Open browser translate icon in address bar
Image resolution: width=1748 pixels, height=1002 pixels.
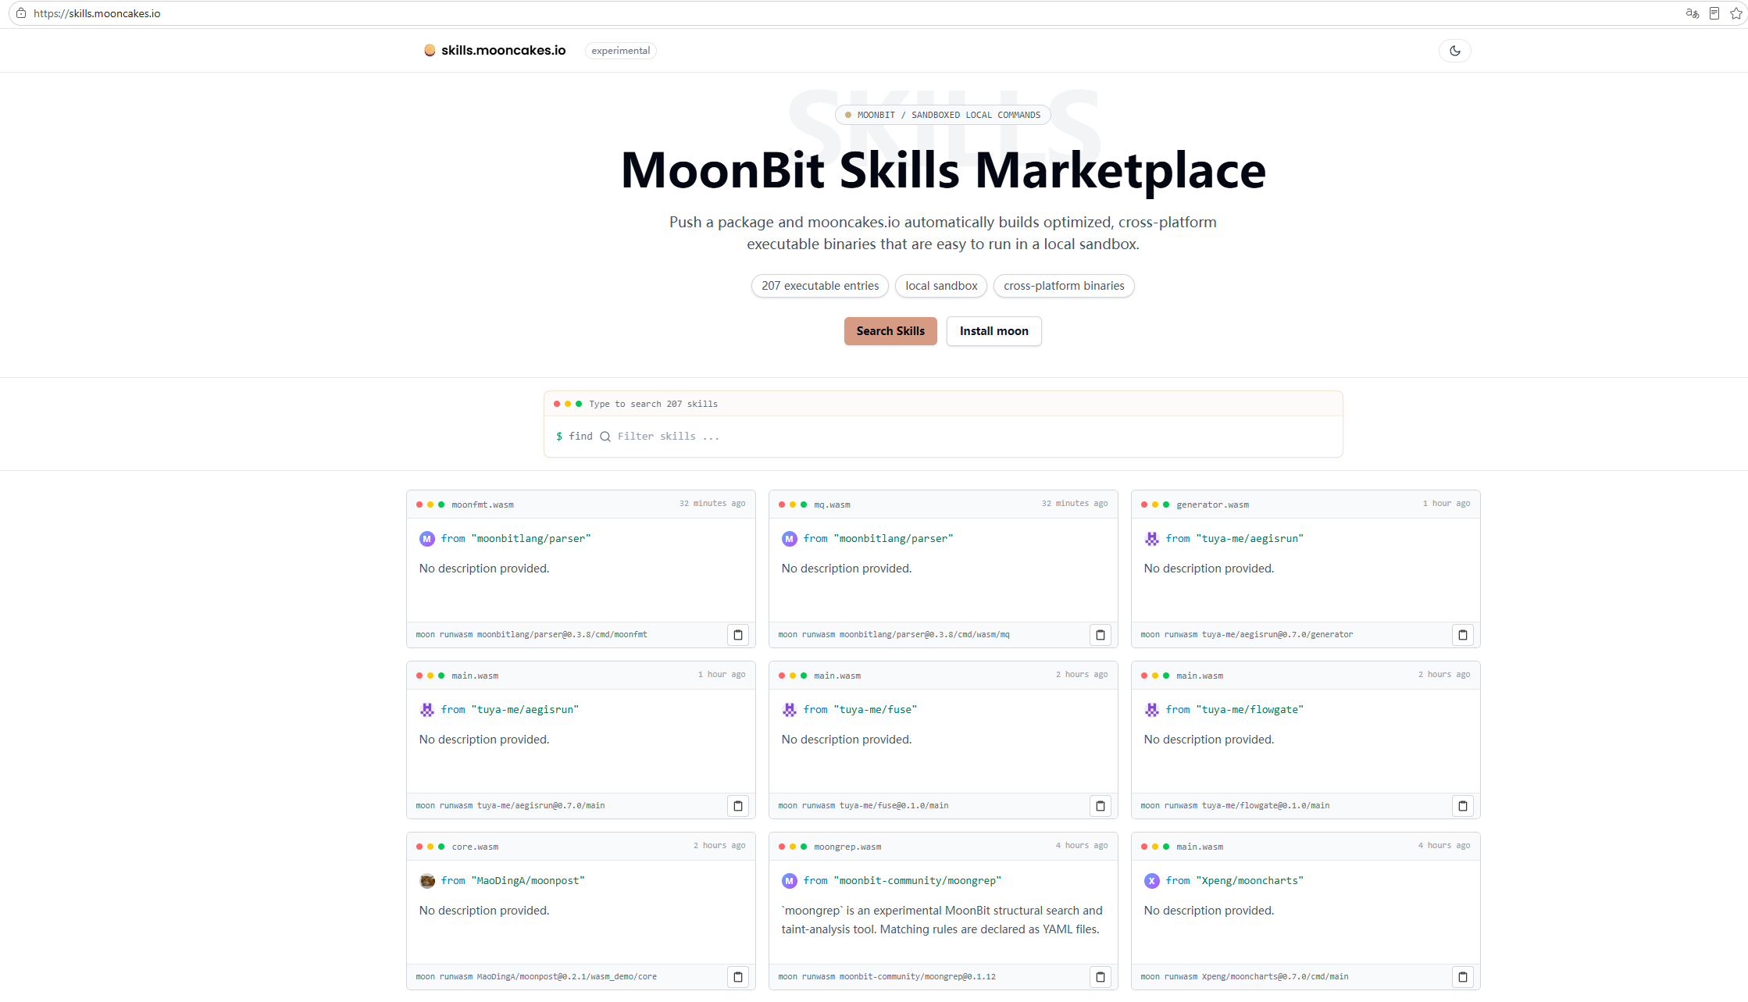1692,13
